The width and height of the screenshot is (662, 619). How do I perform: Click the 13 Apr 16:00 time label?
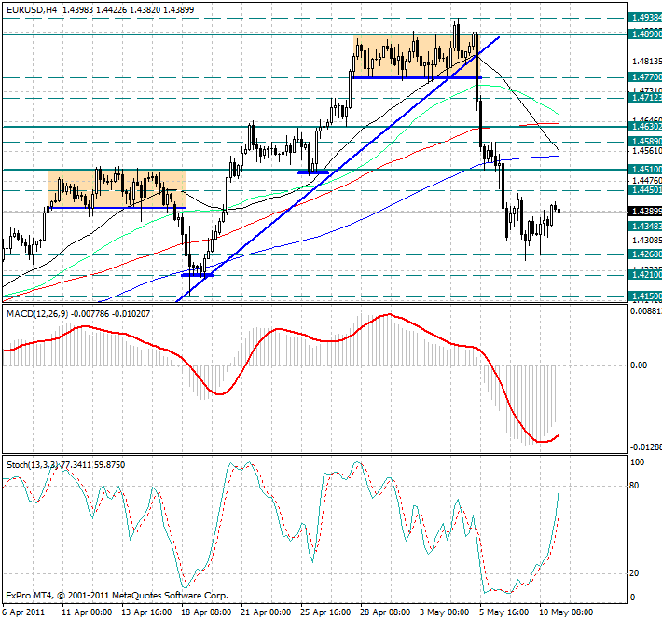pos(146,612)
